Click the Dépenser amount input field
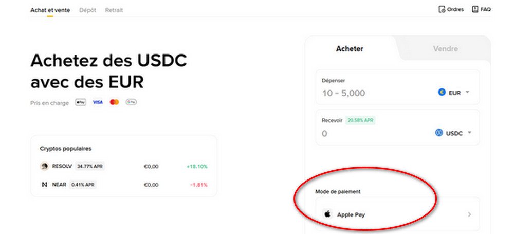This screenshot has width=514, height=234. point(370,93)
